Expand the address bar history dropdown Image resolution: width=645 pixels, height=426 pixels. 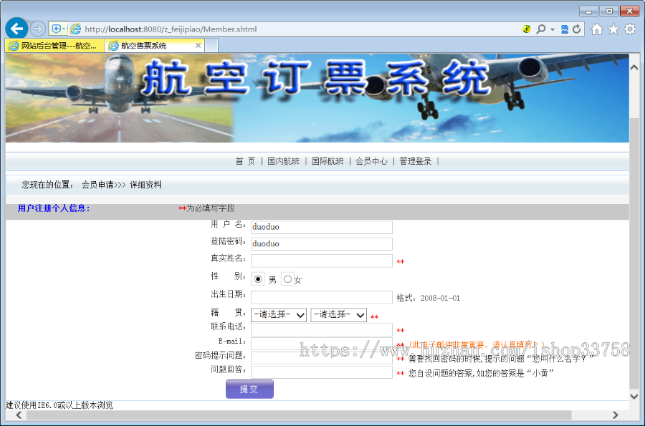(550, 29)
